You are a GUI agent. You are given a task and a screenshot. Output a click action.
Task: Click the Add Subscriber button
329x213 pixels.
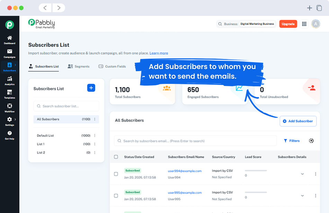point(298,121)
